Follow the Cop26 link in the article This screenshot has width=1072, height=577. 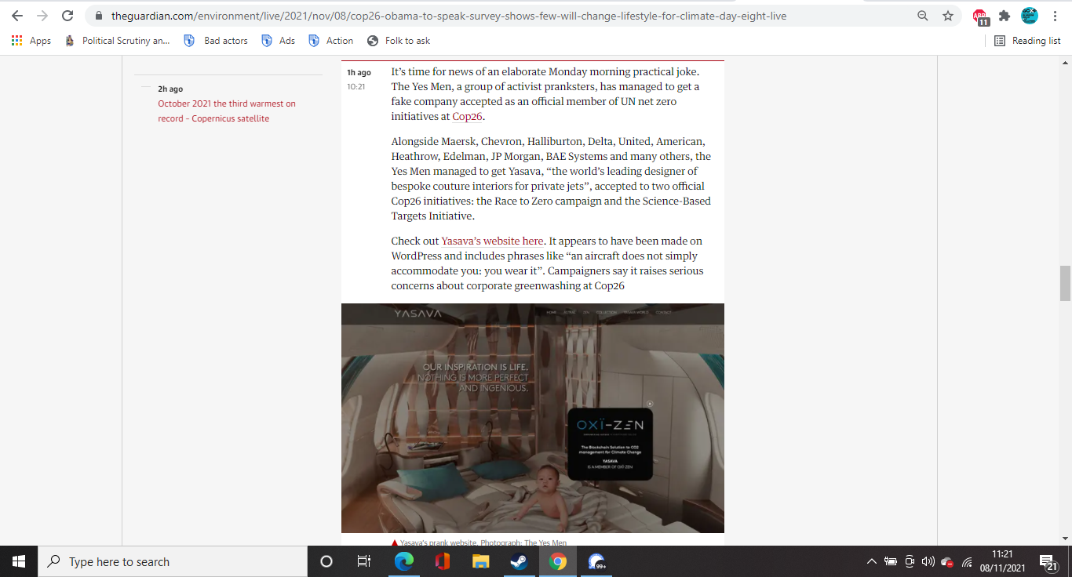point(467,117)
